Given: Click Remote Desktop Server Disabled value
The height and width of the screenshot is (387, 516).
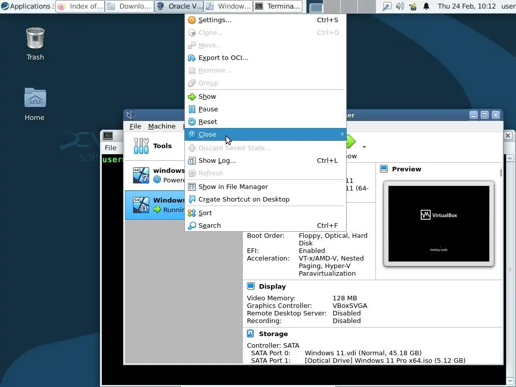Looking at the screenshot, I should tap(347, 313).
